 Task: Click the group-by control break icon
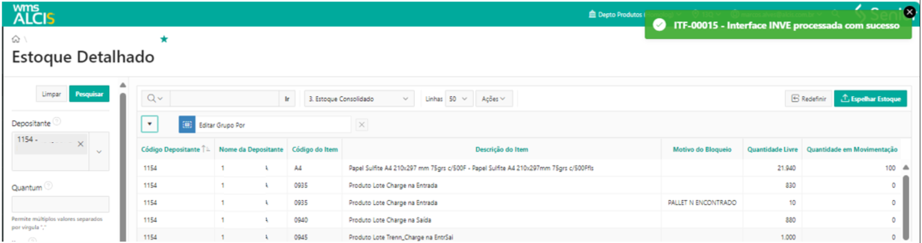[x=187, y=125]
